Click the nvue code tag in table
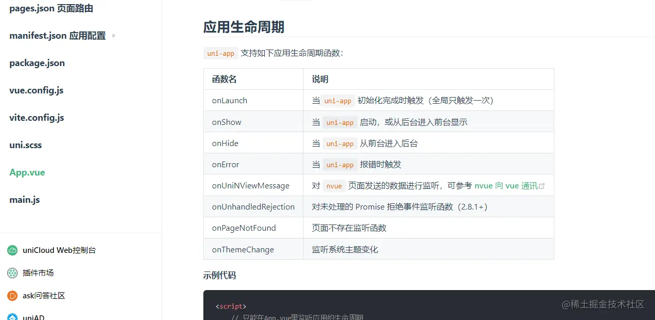The width and height of the screenshot is (655, 320). [334, 186]
